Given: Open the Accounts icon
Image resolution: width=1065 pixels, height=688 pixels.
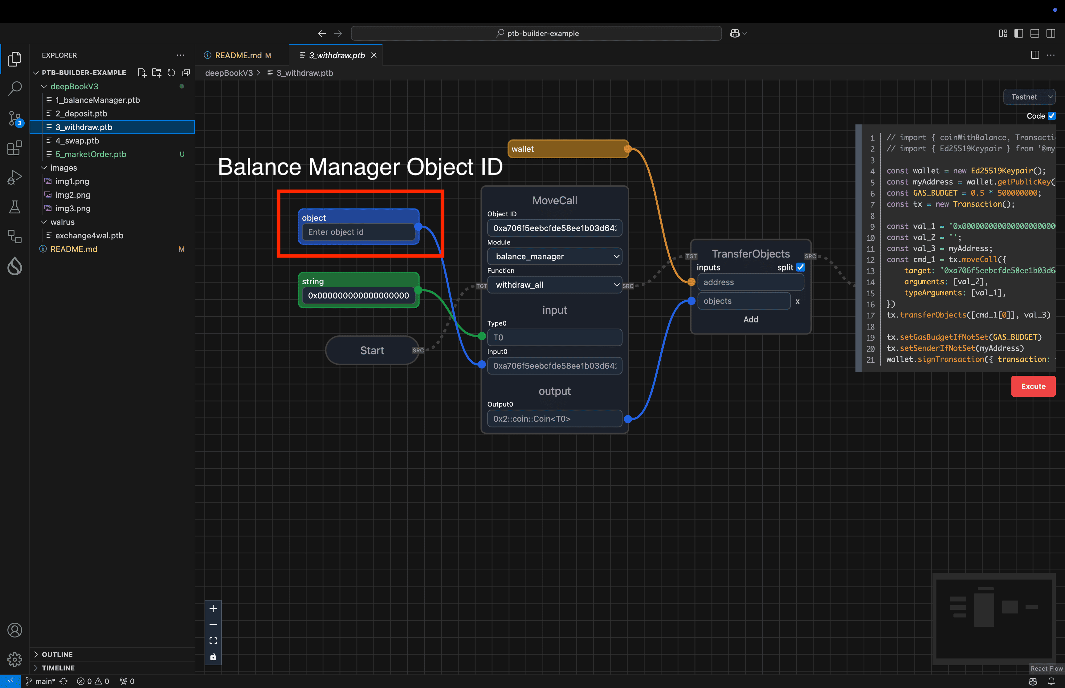Looking at the screenshot, I should (15, 630).
